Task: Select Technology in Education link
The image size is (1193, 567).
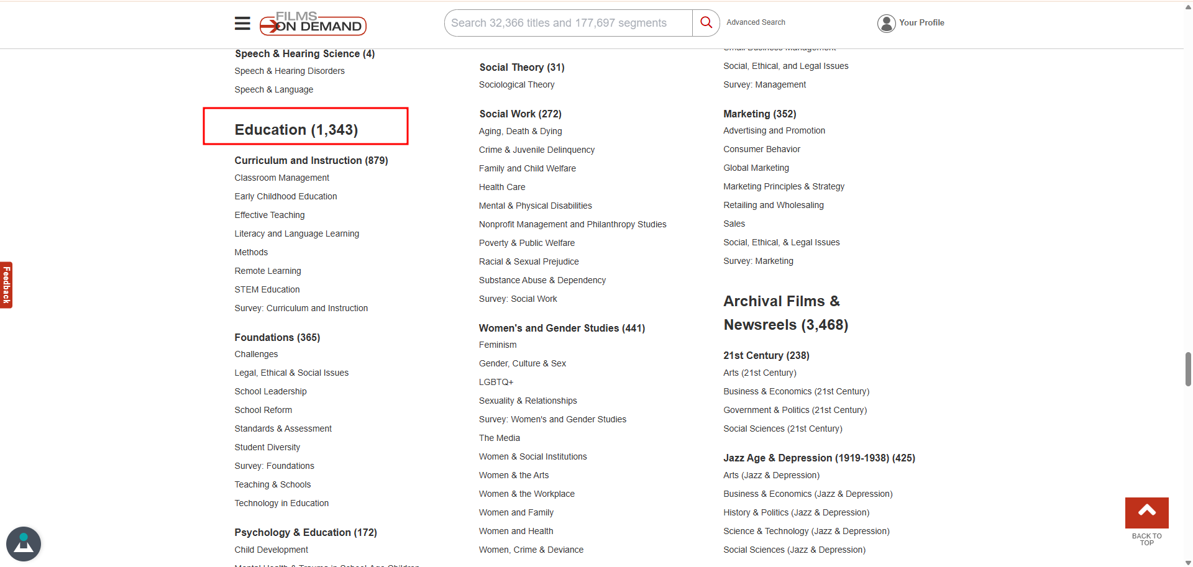Action: 281,503
